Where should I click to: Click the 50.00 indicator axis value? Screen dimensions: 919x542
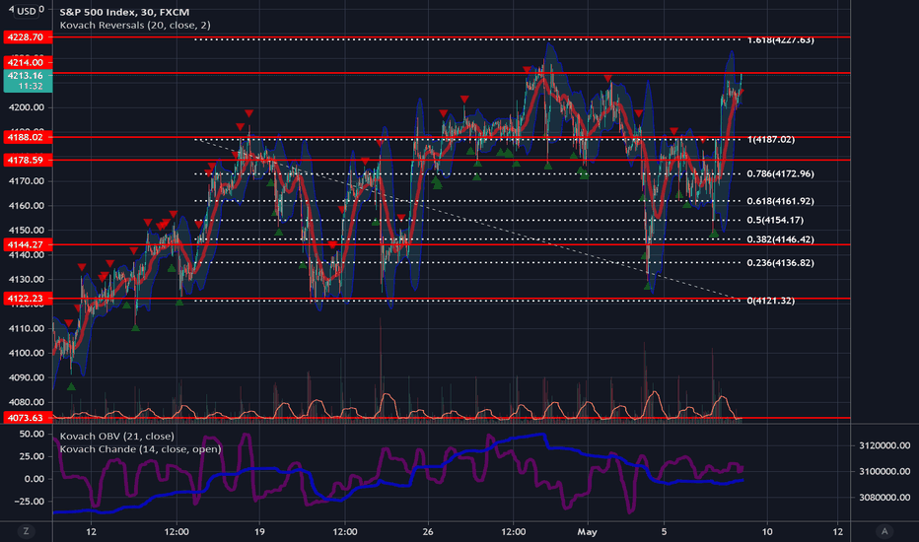click(32, 434)
